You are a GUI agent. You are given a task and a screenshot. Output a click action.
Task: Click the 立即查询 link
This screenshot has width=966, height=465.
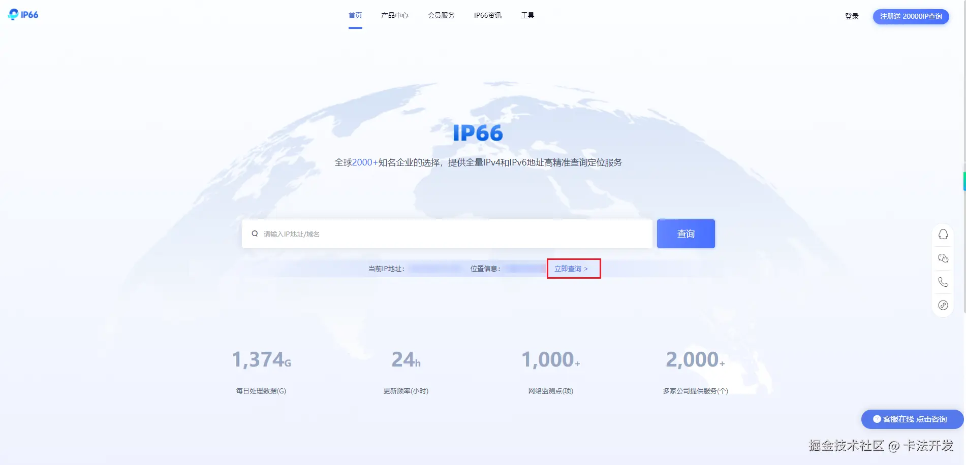click(571, 269)
